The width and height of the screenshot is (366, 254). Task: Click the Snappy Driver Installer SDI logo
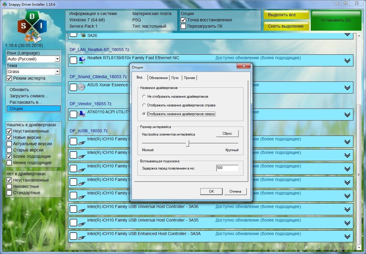click(32, 27)
